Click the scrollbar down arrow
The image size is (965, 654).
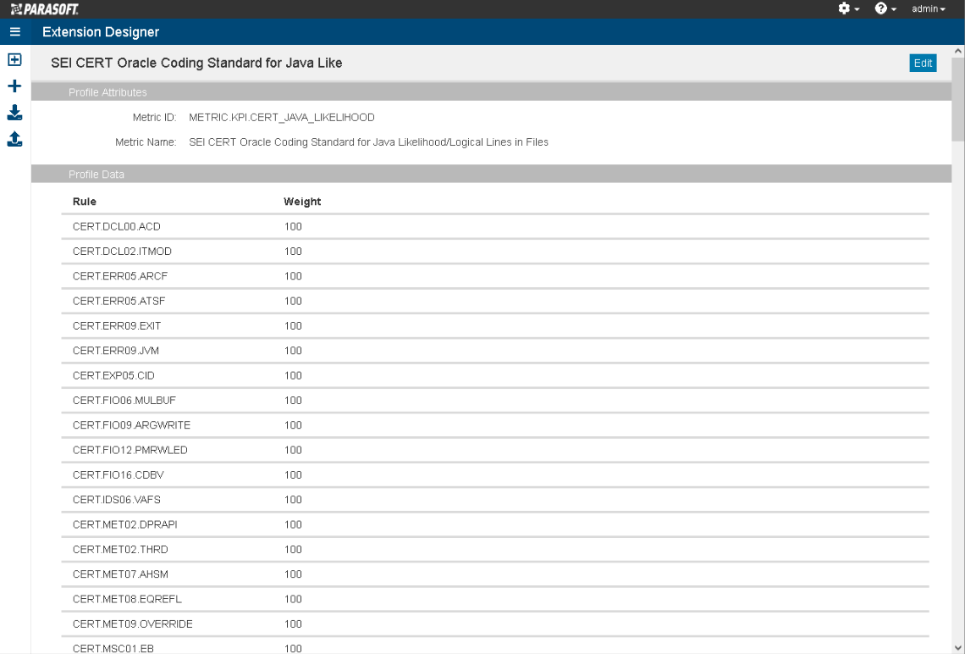coord(958,647)
